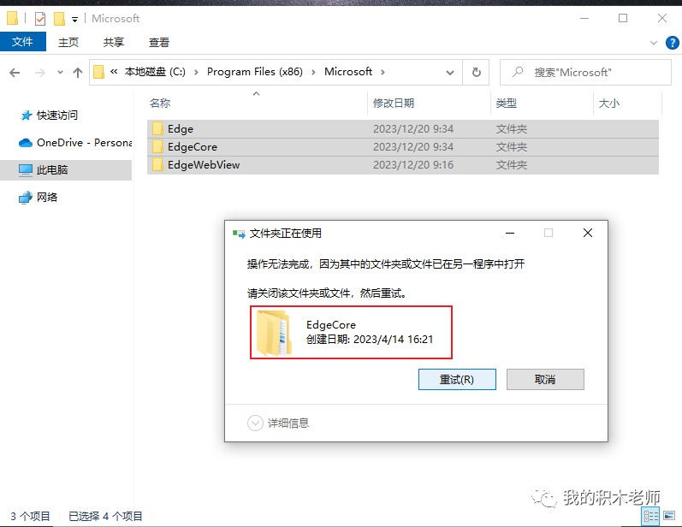Close the 文件夹正在使用 dialog
The image size is (682, 527).
pos(588,233)
